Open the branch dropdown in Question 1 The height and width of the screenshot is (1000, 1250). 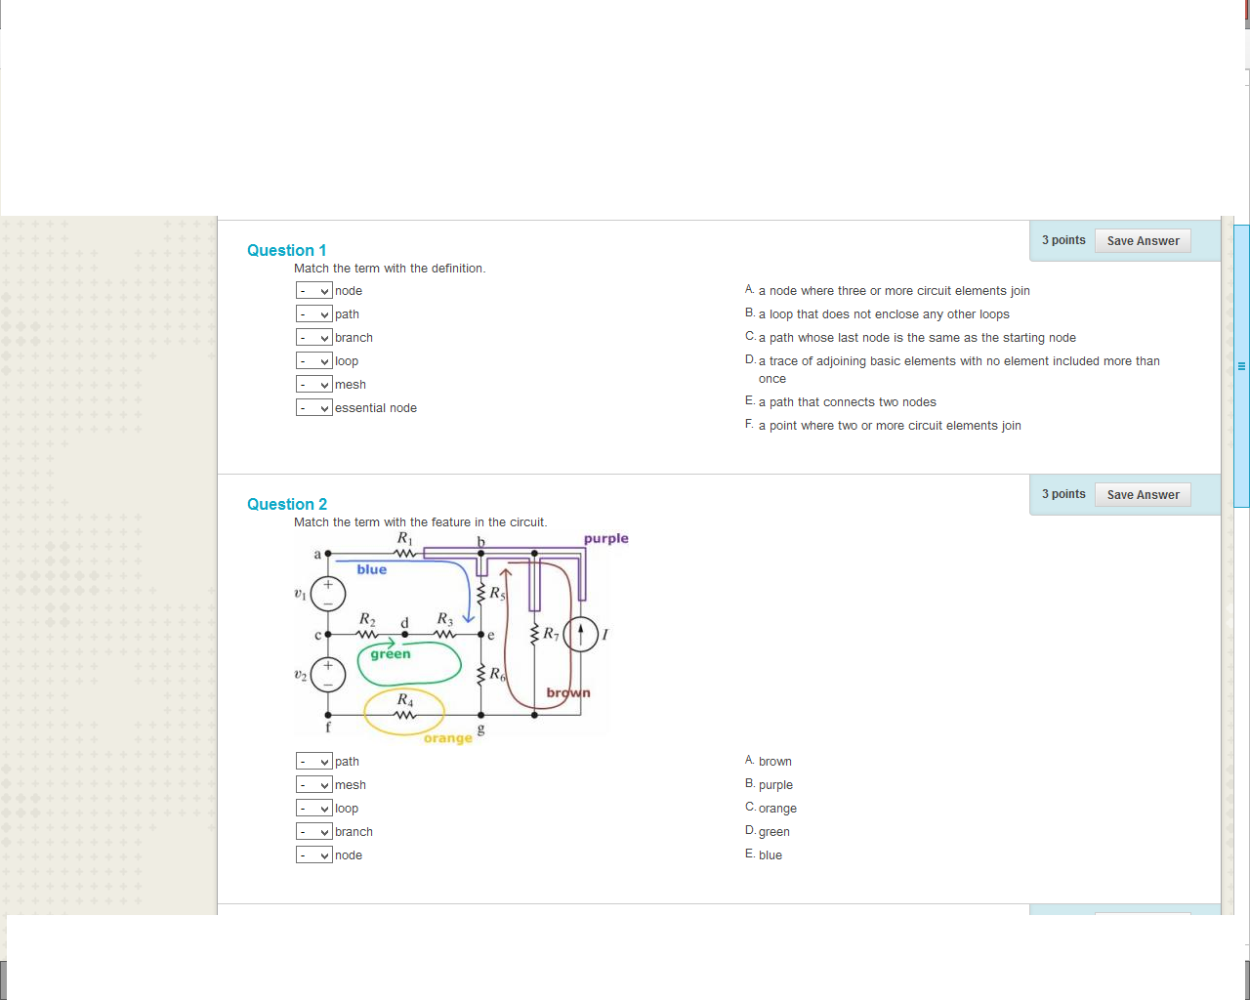coord(312,337)
